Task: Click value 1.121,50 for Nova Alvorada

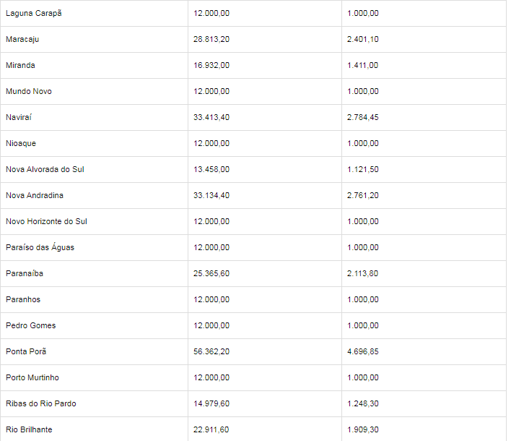Action: [x=362, y=169]
